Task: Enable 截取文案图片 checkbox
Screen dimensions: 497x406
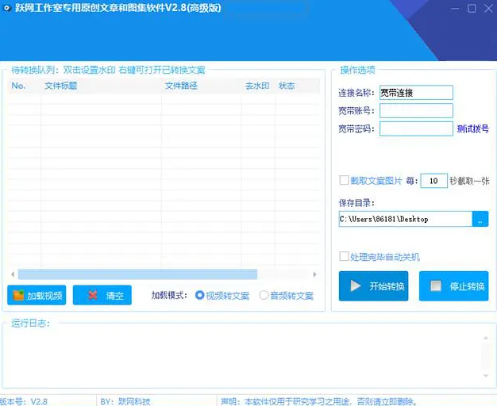Action: click(x=344, y=180)
